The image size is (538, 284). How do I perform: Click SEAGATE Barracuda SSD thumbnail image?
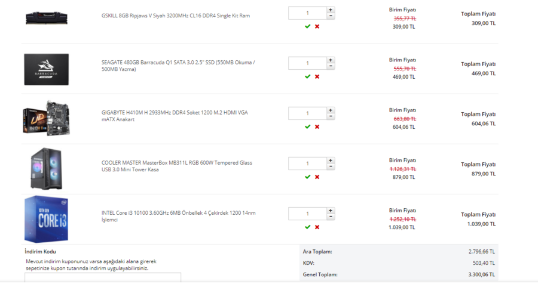(46, 69)
